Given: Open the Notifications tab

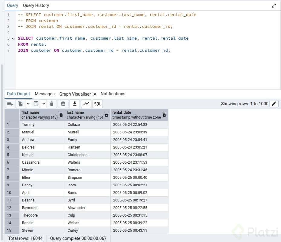Looking at the screenshot, I should pos(113,94).
